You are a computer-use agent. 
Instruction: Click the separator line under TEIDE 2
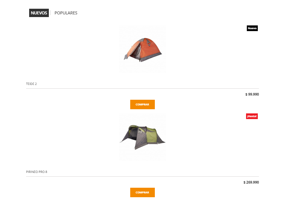pyautogui.click(x=142, y=88)
